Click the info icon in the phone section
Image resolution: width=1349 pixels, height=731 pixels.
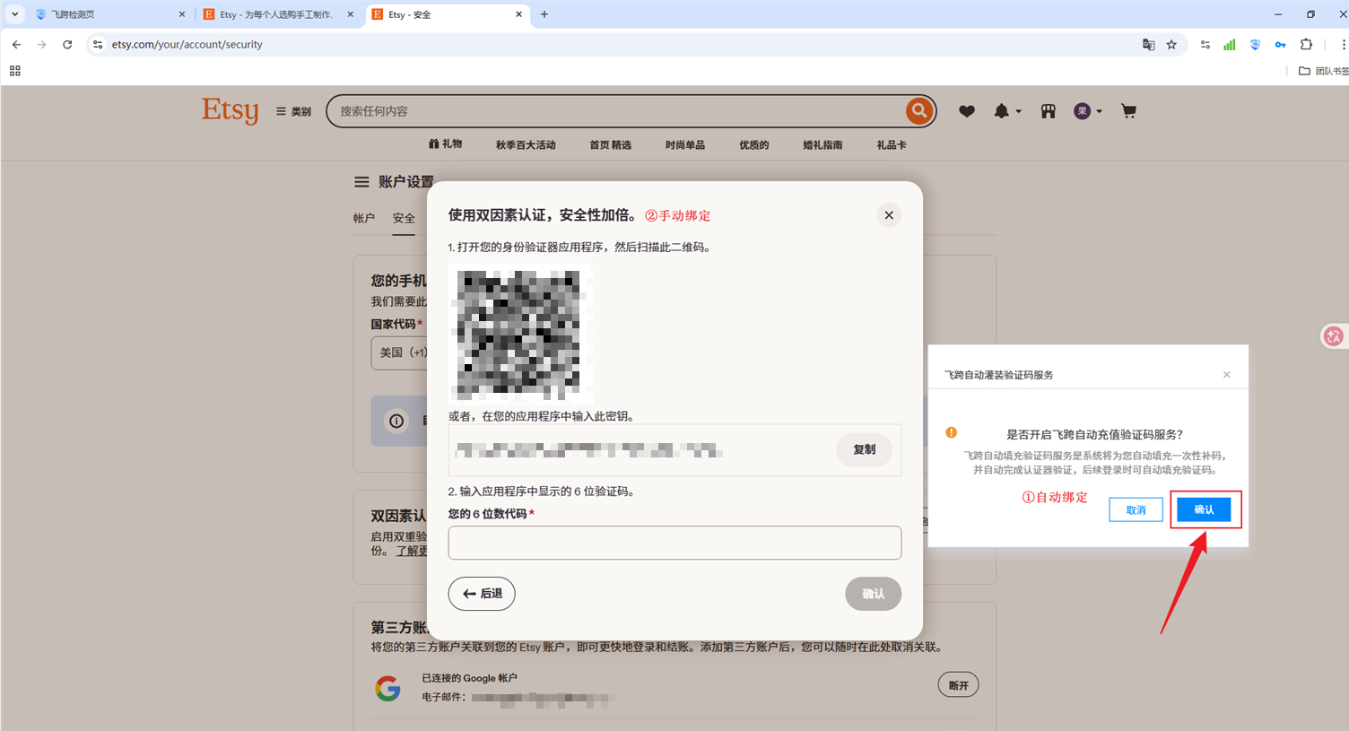pos(396,421)
